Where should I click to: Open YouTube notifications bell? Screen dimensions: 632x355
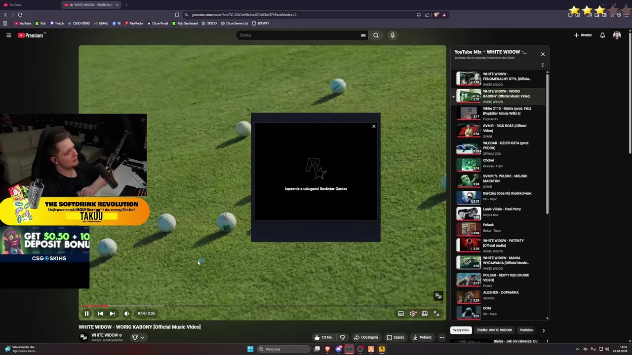pyautogui.click(x=602, y=35)
